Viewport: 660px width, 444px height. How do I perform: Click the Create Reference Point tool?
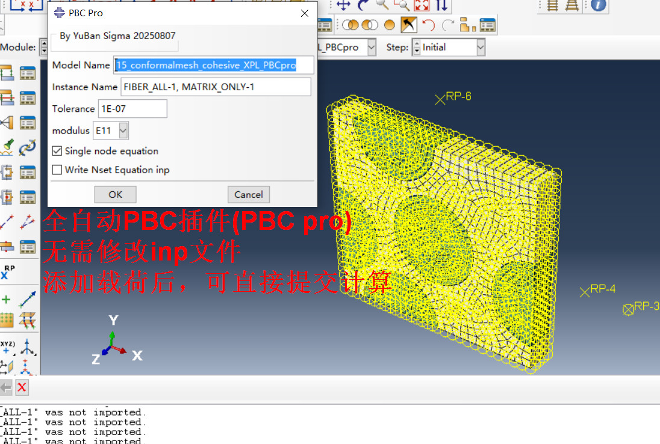point(7,271)
